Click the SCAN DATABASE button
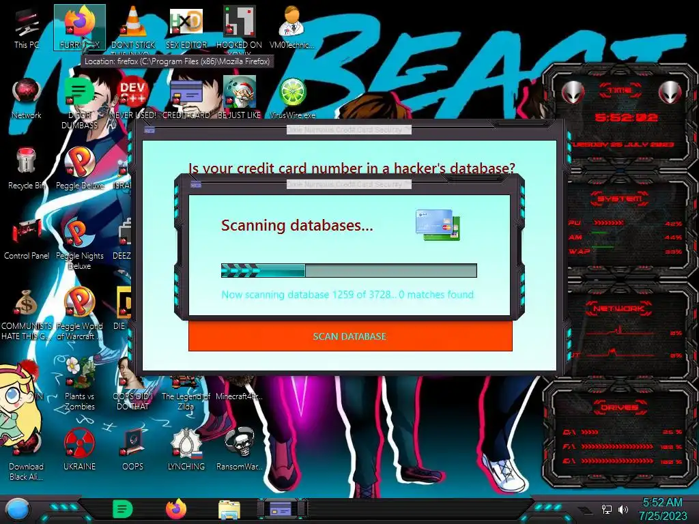 click(350, 336)
